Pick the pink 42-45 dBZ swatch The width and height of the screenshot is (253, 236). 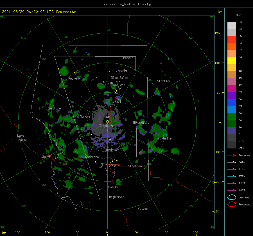pyautogui.click(x=232, y=82)
